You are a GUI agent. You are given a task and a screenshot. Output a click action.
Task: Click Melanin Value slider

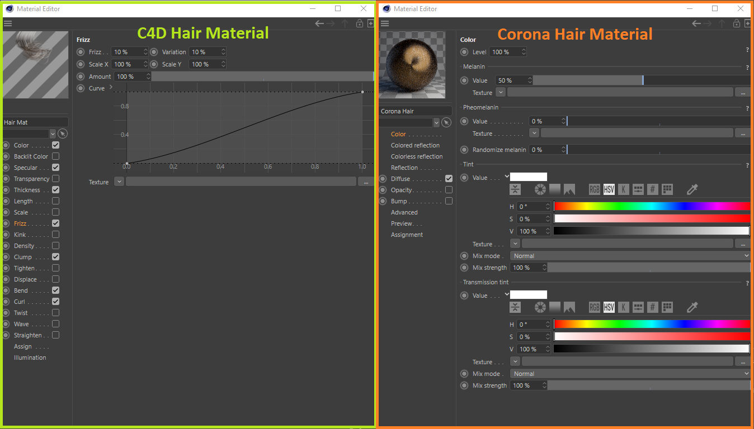[x=642, y=80]
